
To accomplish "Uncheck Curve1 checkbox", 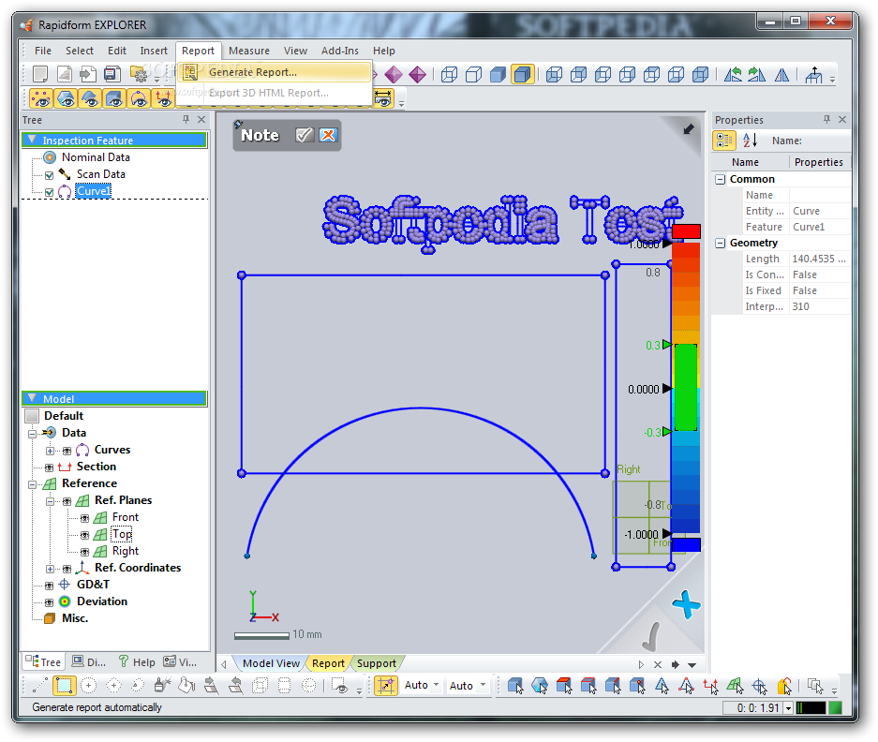I will tap(50, 192).
